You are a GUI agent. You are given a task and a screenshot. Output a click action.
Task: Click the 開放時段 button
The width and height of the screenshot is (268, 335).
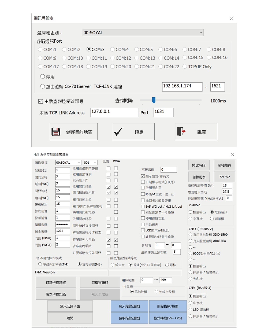coord(199,165)
